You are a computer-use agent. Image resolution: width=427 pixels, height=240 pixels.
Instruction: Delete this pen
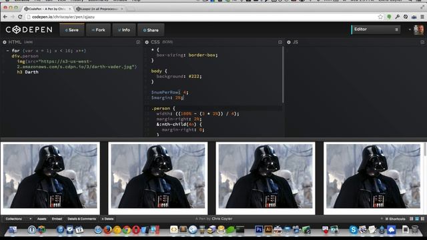[107, 219]
